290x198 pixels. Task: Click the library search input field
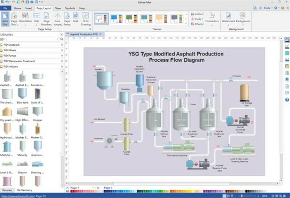[x=33, y=39]
